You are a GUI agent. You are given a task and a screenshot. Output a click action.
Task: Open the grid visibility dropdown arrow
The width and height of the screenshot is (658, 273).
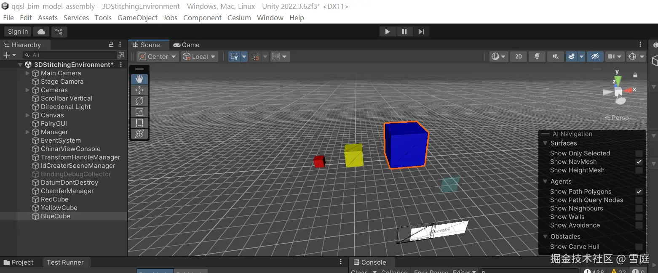(x=244, y=56)
